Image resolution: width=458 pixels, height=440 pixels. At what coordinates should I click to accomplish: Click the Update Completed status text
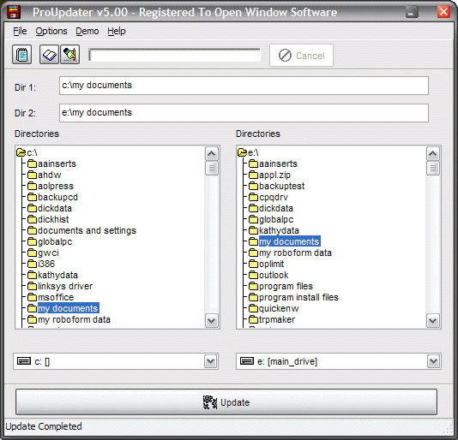[x=44, y=426]
